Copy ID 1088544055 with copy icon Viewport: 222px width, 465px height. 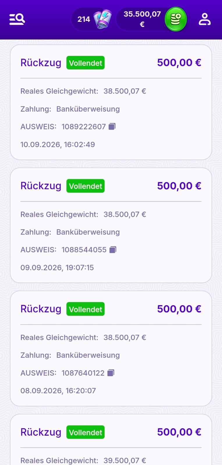click(x=113, y=250)
